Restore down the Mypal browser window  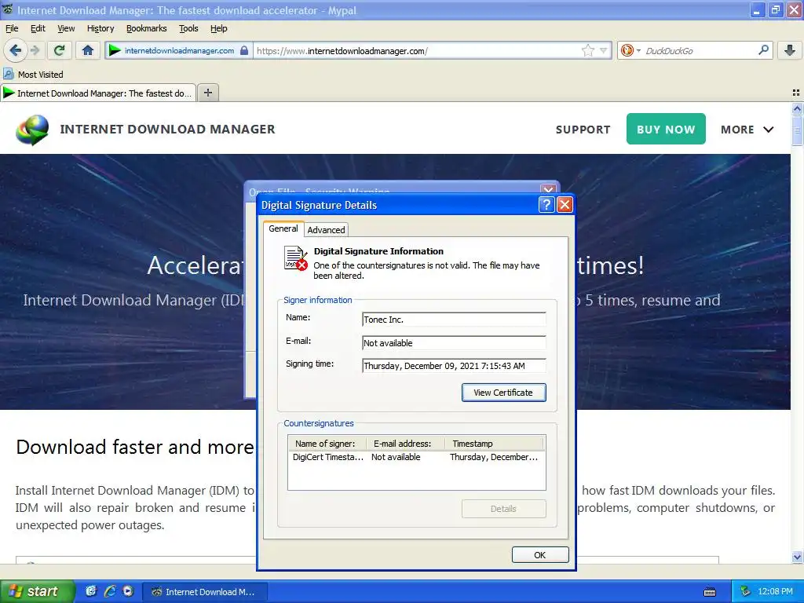(x=775, y=9)
